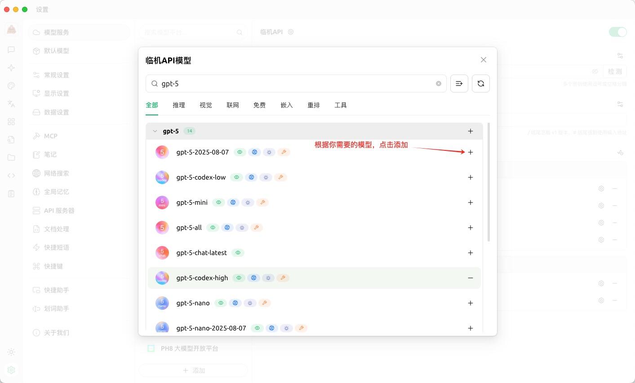This screenshot has height=383, width=635.
Task: Focus the 搜索模型平台 search field
Action: (194, 32)
